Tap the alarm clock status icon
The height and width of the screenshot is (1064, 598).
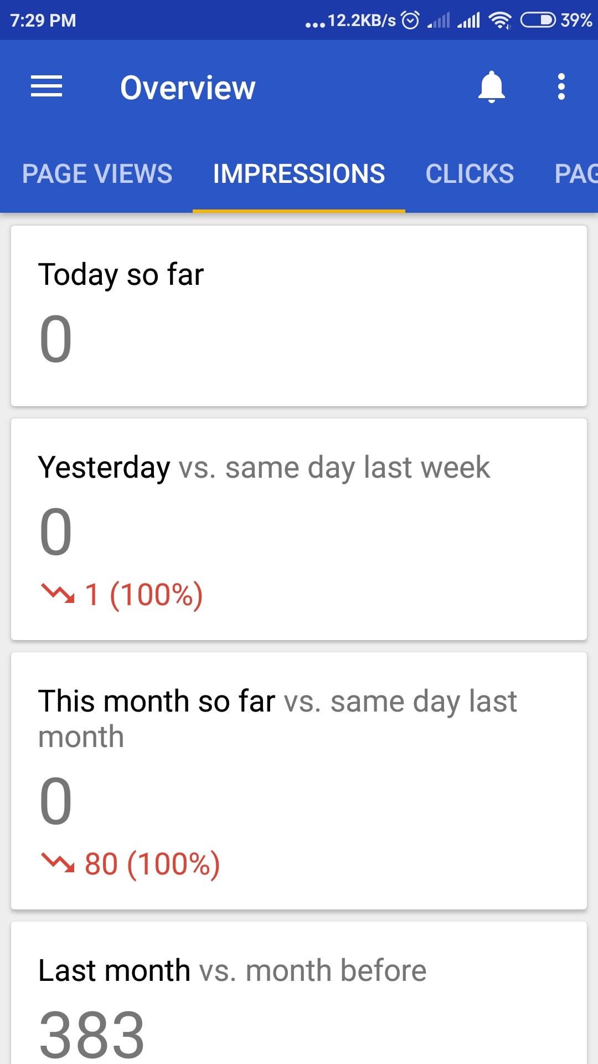pyautogui.click(x=410, y=21)
